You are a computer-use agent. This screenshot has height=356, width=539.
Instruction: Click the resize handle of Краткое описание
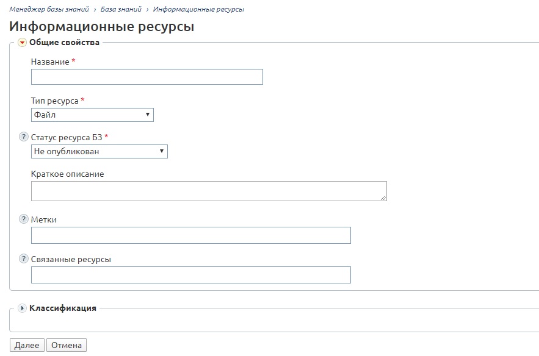click(383, 198)
